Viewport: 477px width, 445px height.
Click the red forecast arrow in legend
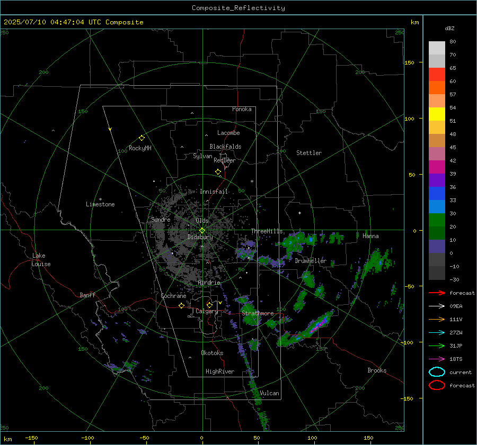437,293
